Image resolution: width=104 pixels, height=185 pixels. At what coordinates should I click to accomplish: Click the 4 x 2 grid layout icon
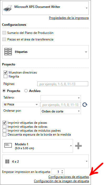point(7,162)
